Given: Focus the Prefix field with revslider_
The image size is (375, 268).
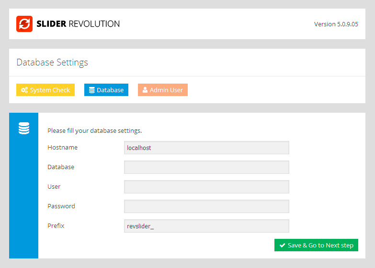Looking at the screenshot, I should tap(206, 226).
